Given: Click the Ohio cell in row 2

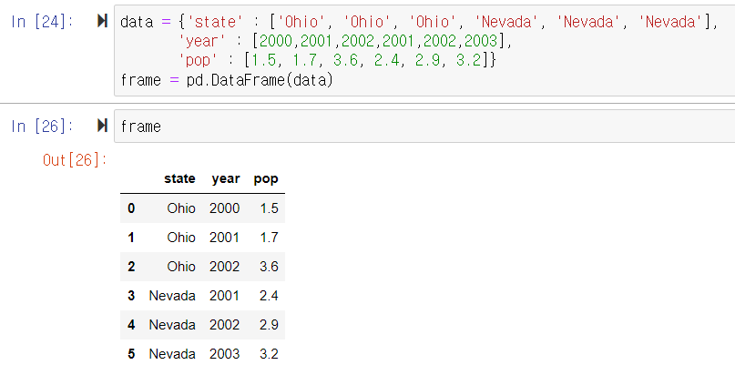Looking at the screenshot, I should point(181,267).
